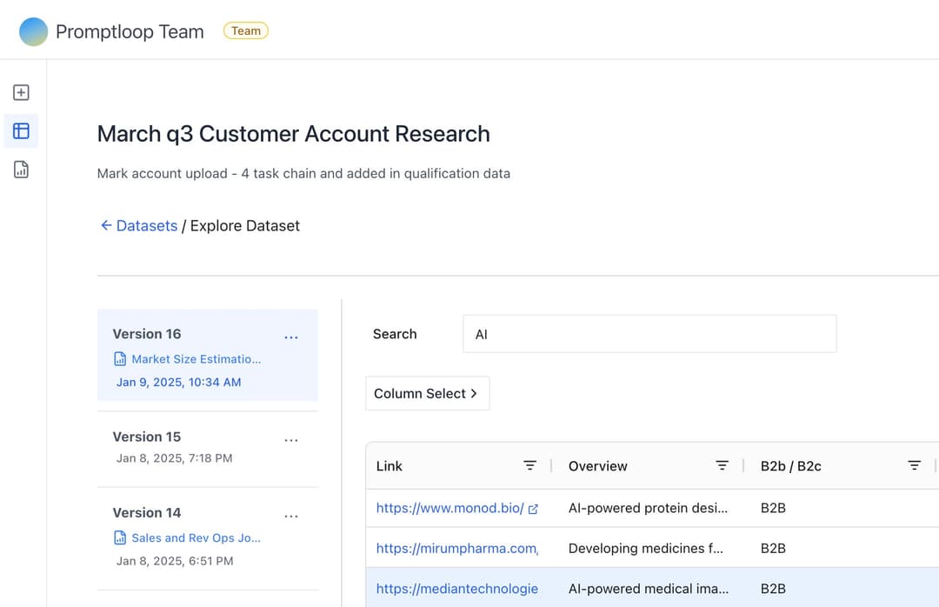Click the Sales and Rev Ops file icon
The image size is (939, 607).
pyautogui.click(x=119, y=537)
